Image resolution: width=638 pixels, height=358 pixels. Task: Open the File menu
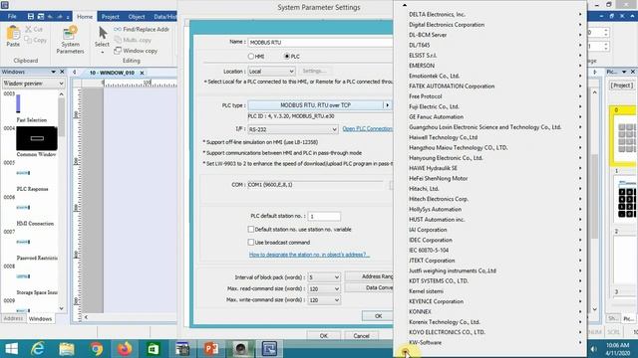click(x=12, y=16)
